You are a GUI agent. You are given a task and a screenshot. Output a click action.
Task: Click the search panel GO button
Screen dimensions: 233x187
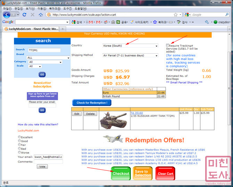[42, 74]
